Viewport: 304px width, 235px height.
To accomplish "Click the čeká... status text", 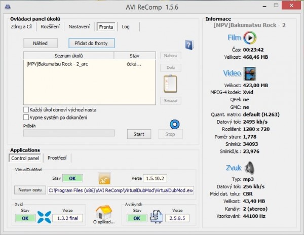I will 134,64.
